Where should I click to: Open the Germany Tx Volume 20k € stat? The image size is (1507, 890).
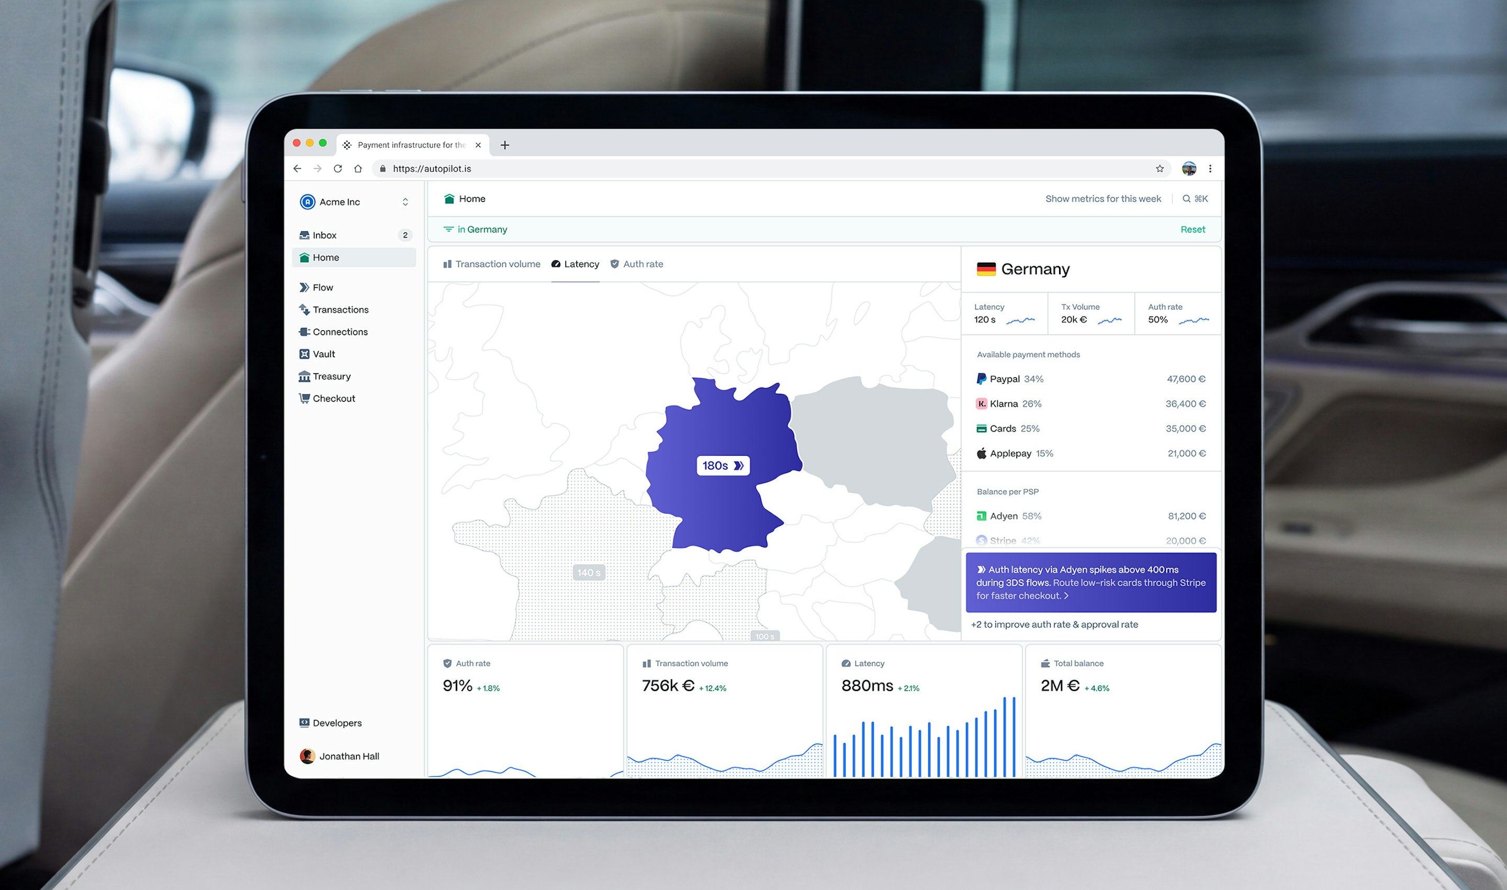point(1092,313)
